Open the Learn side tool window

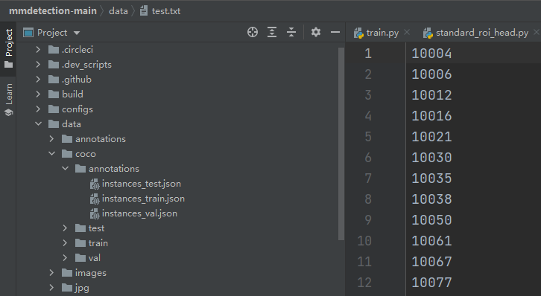coord(9,100)
